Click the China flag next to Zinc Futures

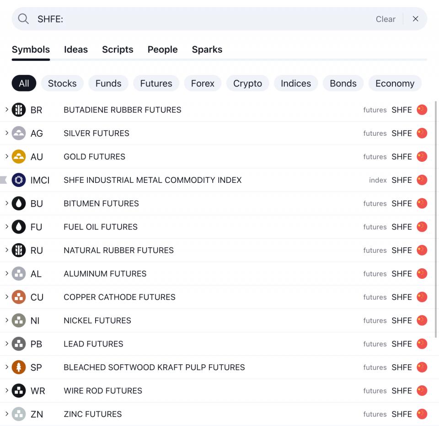click(421, 414)
